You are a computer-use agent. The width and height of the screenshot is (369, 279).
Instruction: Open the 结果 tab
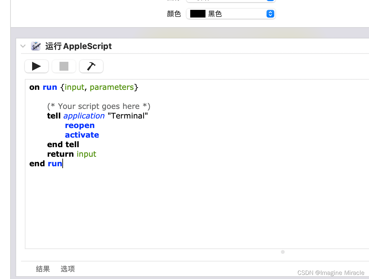click(x=43, y=269)
